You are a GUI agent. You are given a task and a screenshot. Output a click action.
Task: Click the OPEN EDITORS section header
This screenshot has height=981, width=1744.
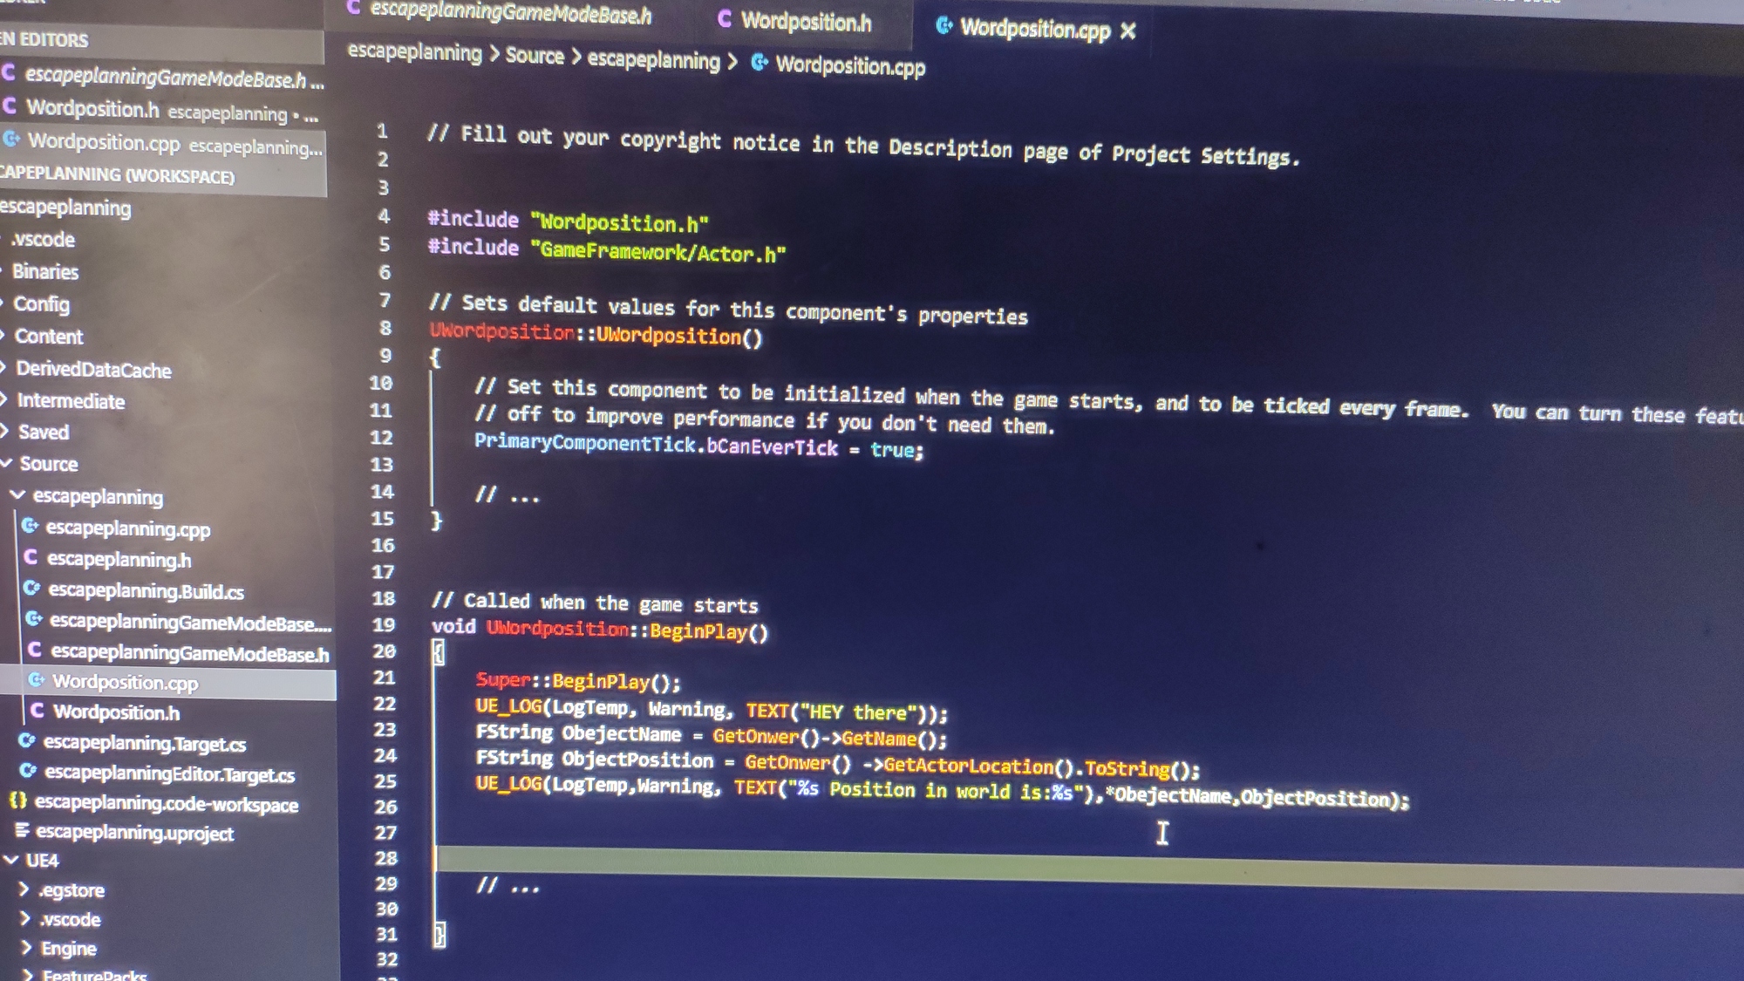click(161, 40)
